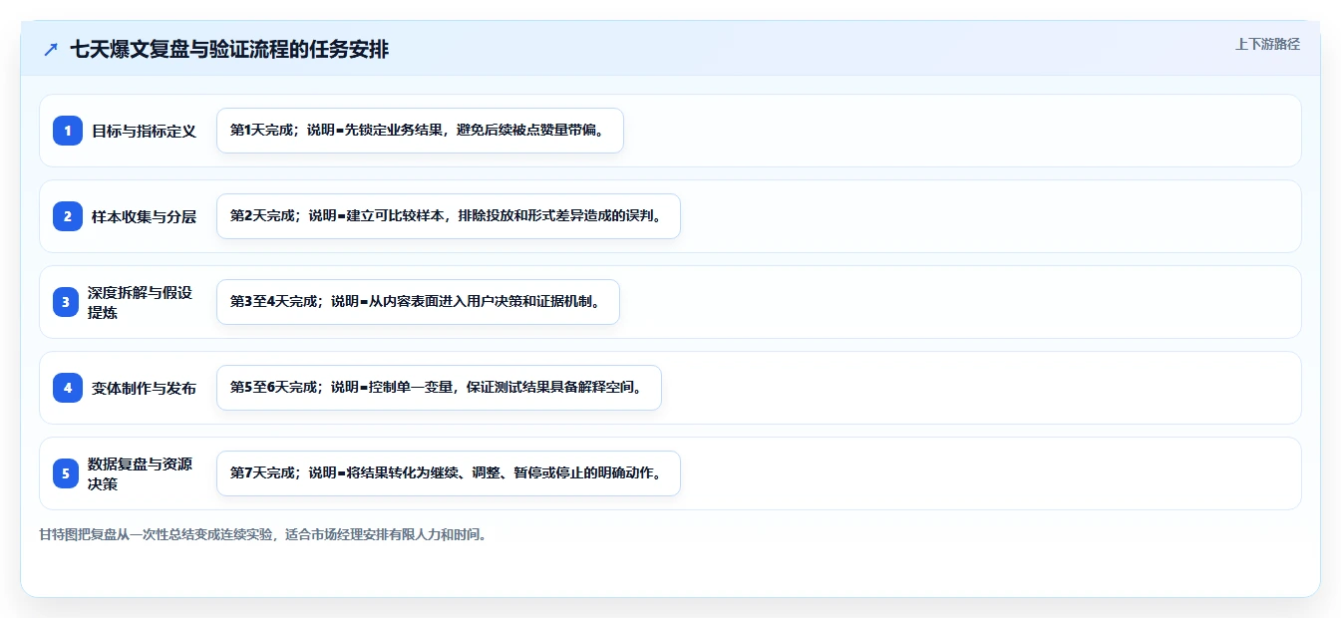Click the 样本收集与分层 step label
This screenshot has width=1341, height=618.
point(145,216)
